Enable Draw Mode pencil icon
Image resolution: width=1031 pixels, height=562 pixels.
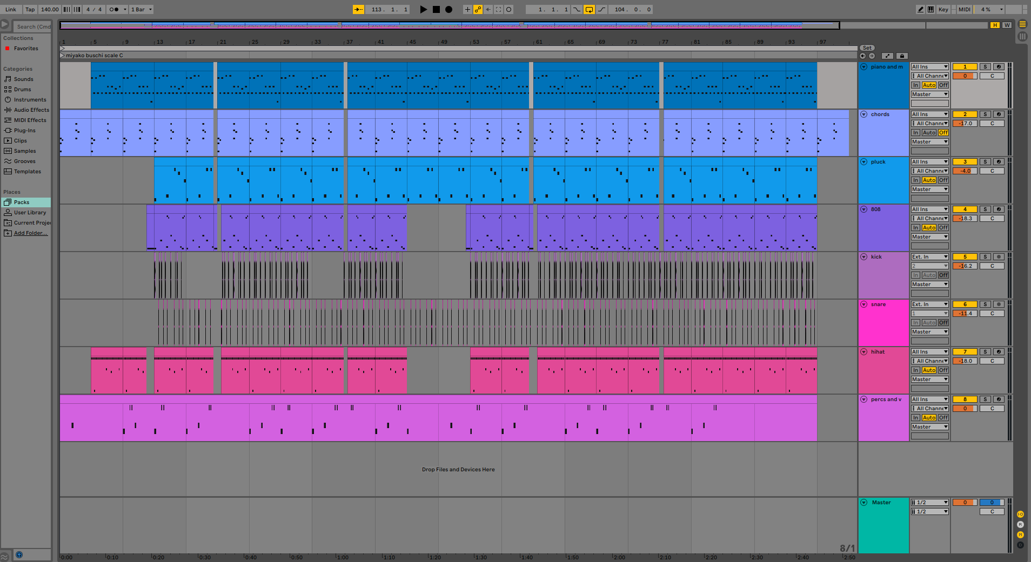click(x=920, y=9)
